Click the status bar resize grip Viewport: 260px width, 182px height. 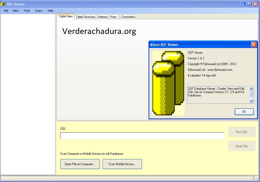pyautogui.click(x=256, y=178)
